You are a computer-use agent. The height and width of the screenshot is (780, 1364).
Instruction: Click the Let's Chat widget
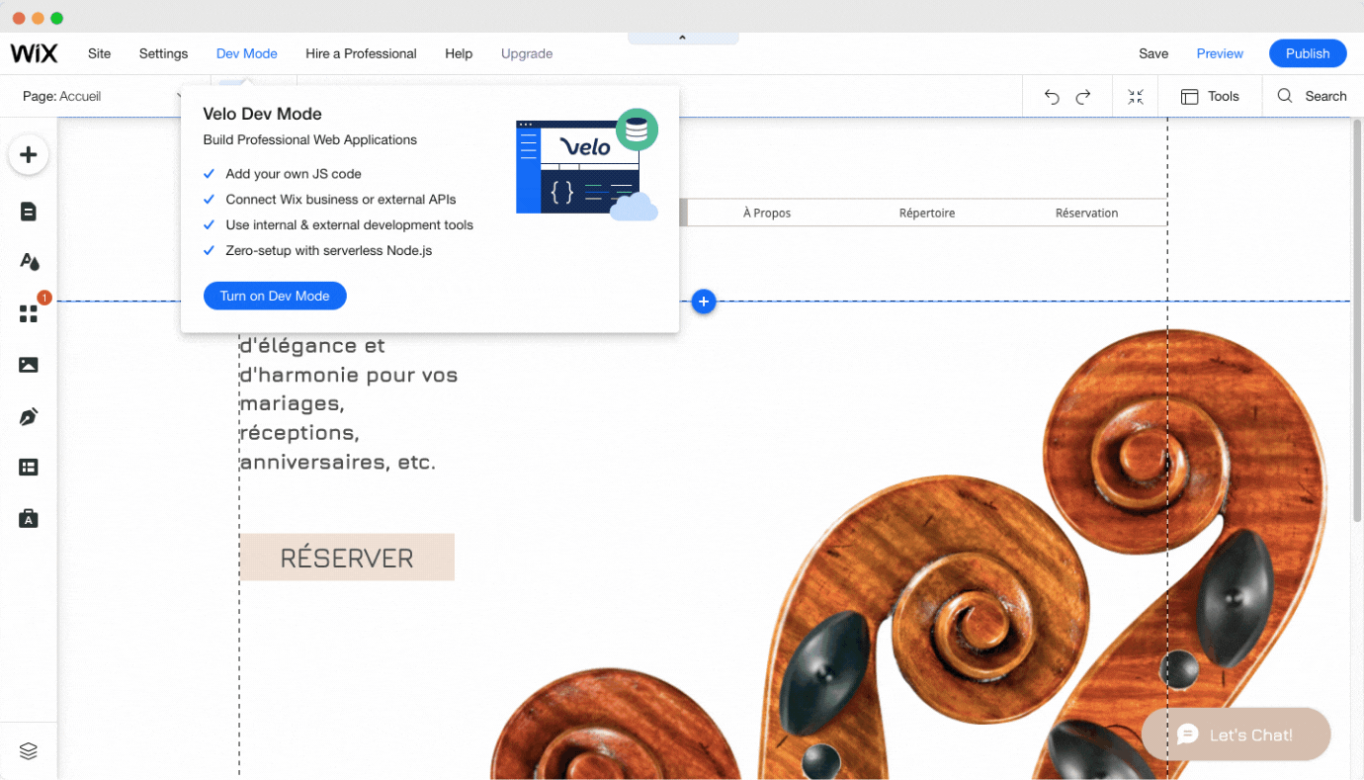coord(1236,735)
